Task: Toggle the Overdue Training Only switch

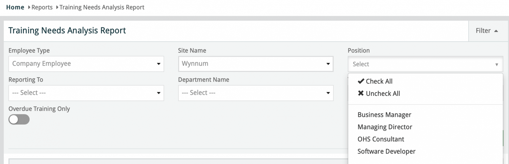Action: (x=19, y=120)
